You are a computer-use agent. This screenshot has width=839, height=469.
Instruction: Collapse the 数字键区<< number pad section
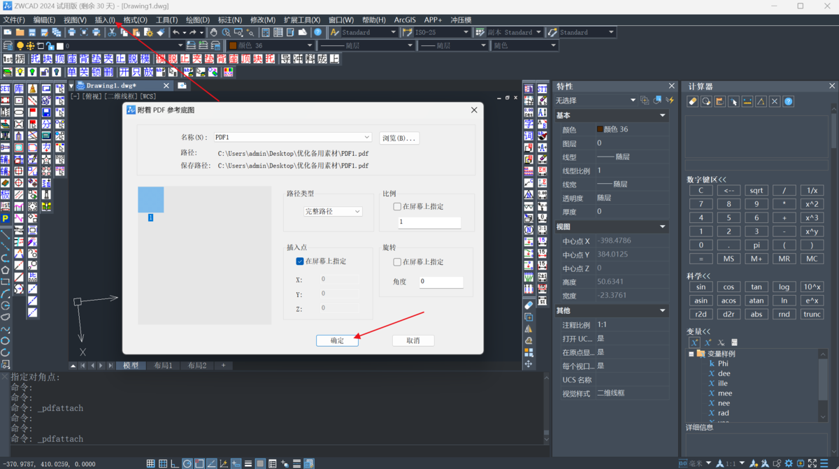click(x=707, y=180)
